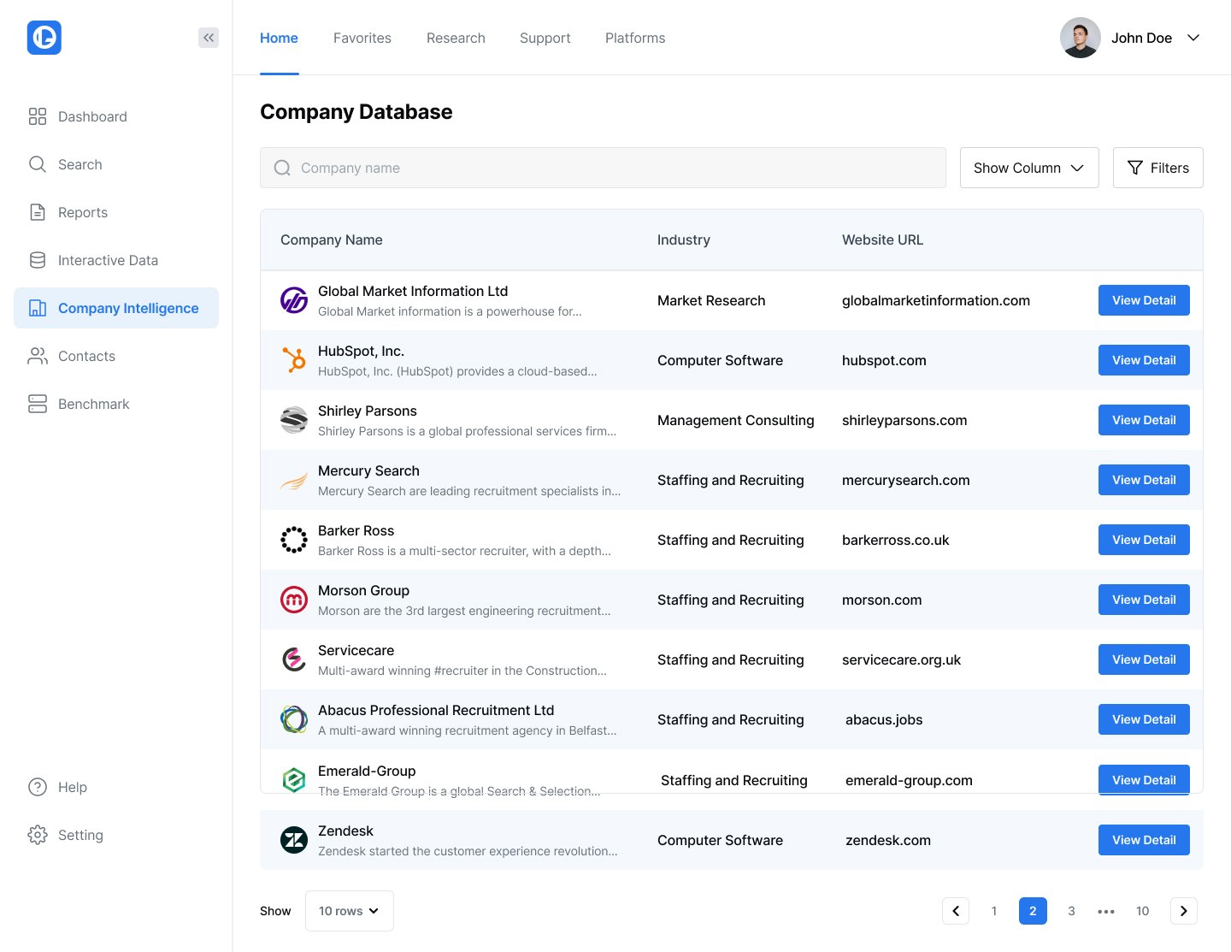View Detail for HubSpot, Inc.
1231x952 pixels.
pyautogui.click(x=1144, y=360)
